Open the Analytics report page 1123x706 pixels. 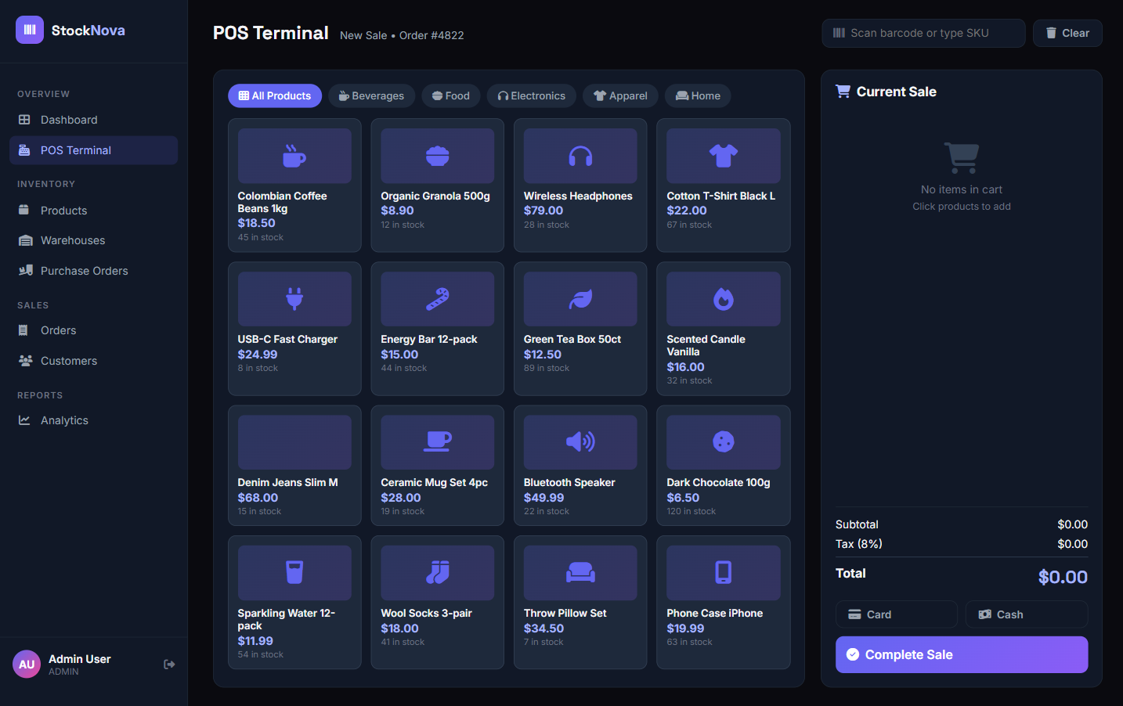pyautogui.click(x=94, y=420)
